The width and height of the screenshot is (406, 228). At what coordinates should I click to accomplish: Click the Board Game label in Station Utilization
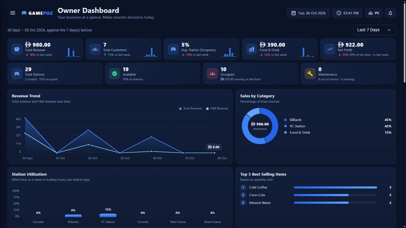[213, 222]
